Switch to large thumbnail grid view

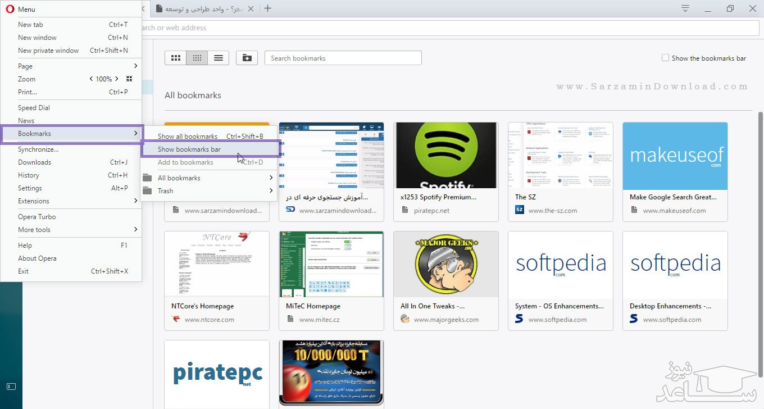coord(175,58)
